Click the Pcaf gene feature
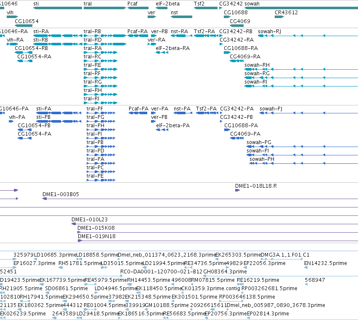Screen dimensions: 358x320 138,8
